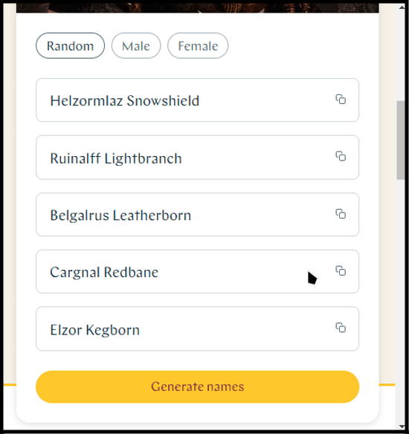Click the Elzor Kegborn name text
The height and width of the screenshot is (434, 409).
tap(94, 330)
